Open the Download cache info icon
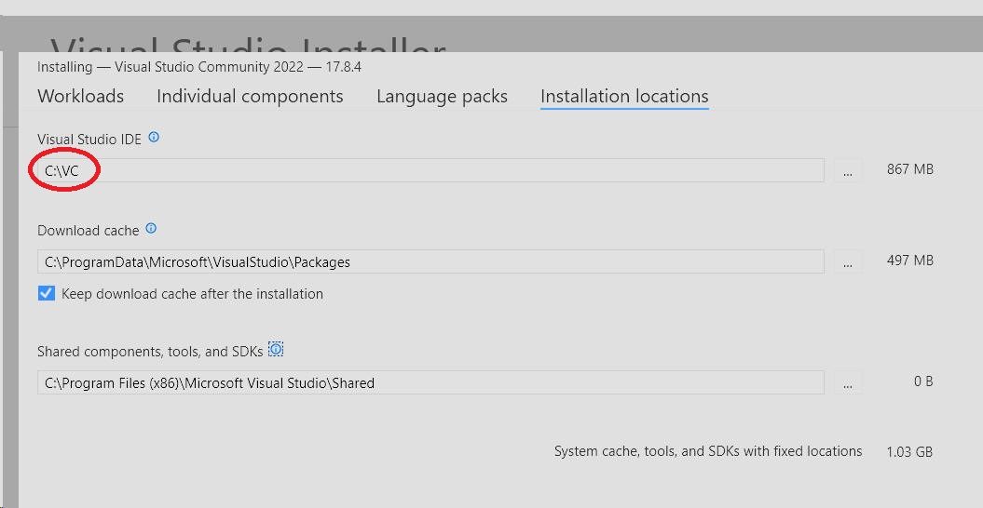Screen dimensions: 983x508 click(151, 229)
